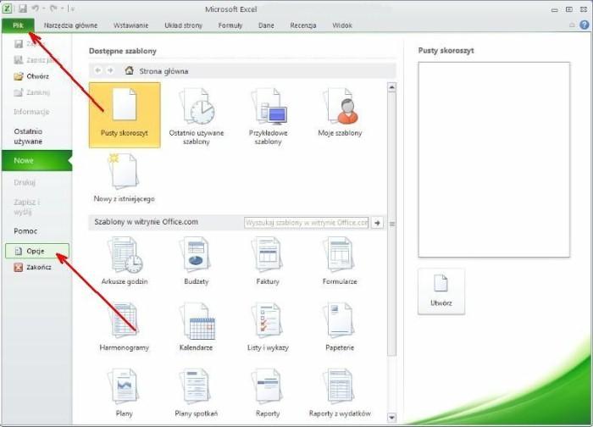Open the Faktury template category

pos(268,261)
